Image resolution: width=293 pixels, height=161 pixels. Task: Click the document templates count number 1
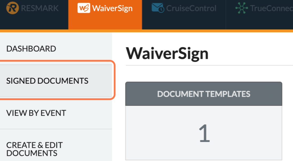204,133
